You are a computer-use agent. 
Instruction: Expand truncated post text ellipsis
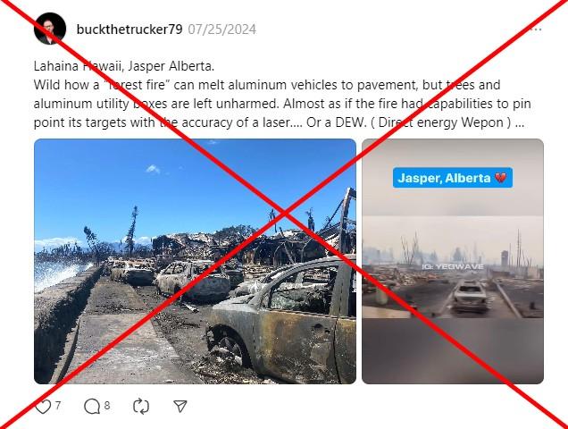coord(519,122)
